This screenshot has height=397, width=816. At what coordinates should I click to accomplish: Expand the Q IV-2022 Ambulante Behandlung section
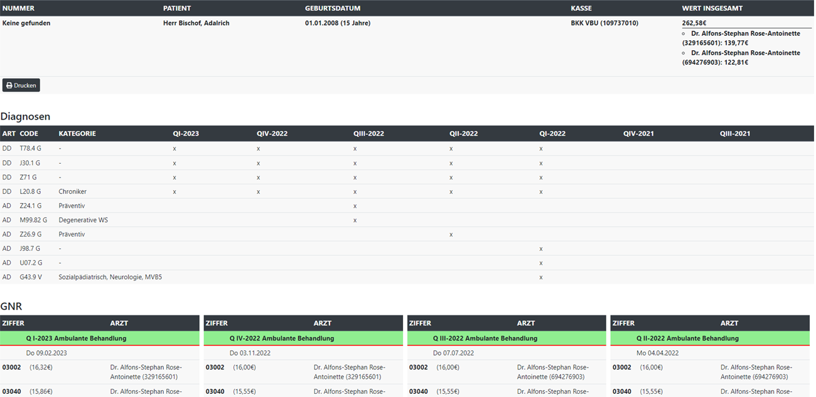point(281,338)
